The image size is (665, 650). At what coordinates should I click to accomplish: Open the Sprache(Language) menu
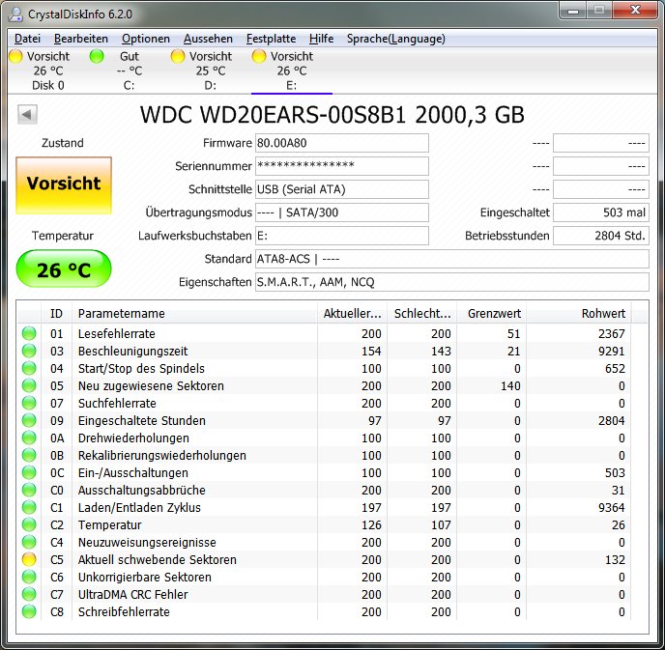tap(396, 39)
